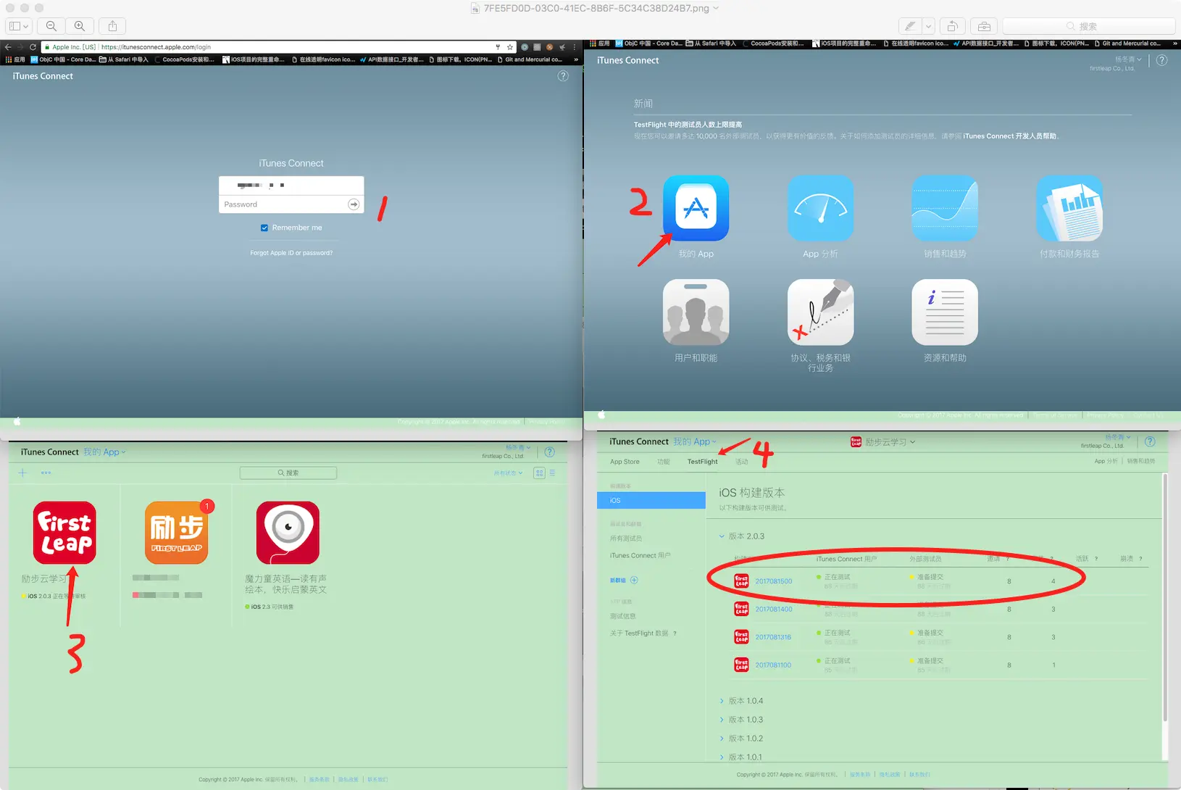Open the Forgot Apple ID or password link
1181x790 pixels.
coord(291,253)
